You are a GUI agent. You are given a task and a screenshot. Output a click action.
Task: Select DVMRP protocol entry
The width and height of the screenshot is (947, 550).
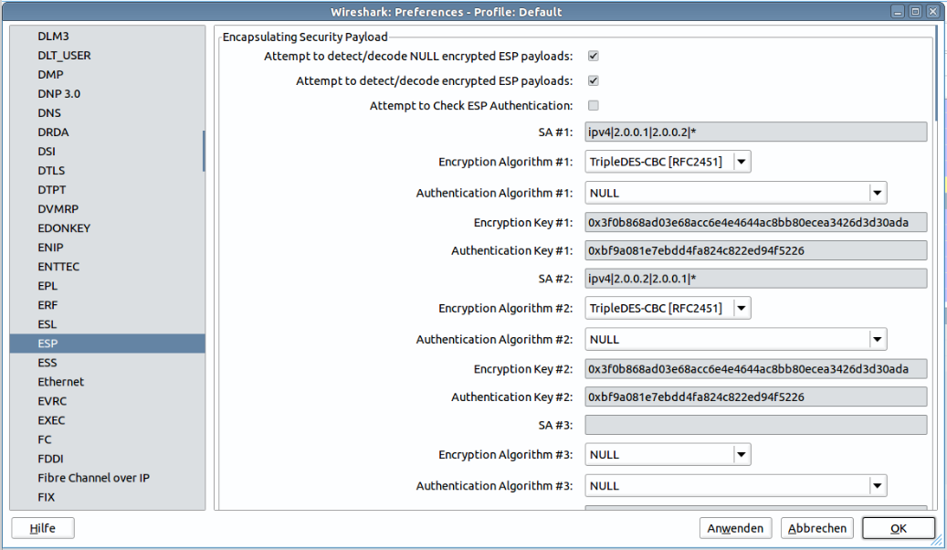pos(107,209)
